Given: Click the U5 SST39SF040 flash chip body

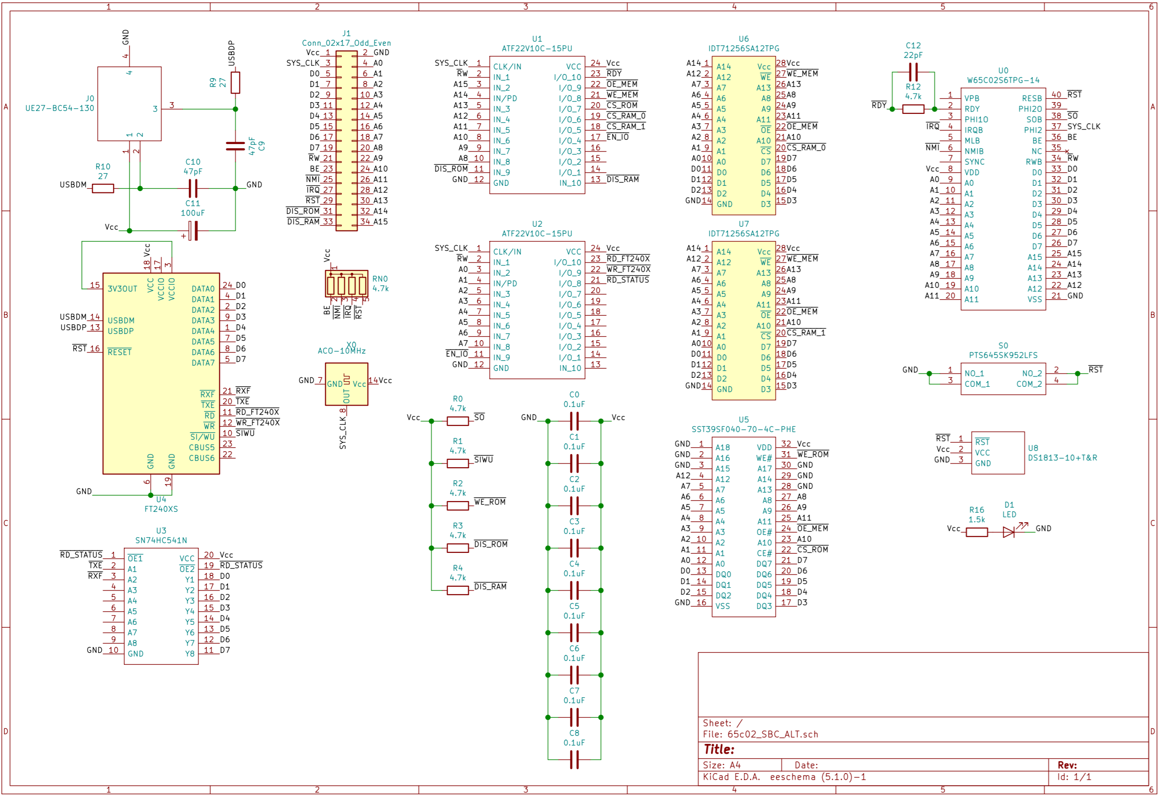Looking at the screenshot, I should click(743, 527).
